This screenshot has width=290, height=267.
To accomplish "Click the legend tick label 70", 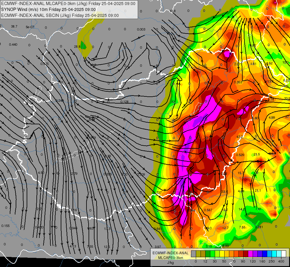I will coord(234,261).
